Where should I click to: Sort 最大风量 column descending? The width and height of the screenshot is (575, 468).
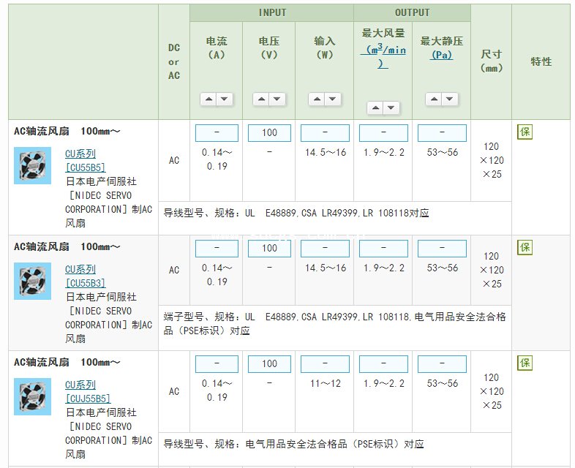click(391, 107)
